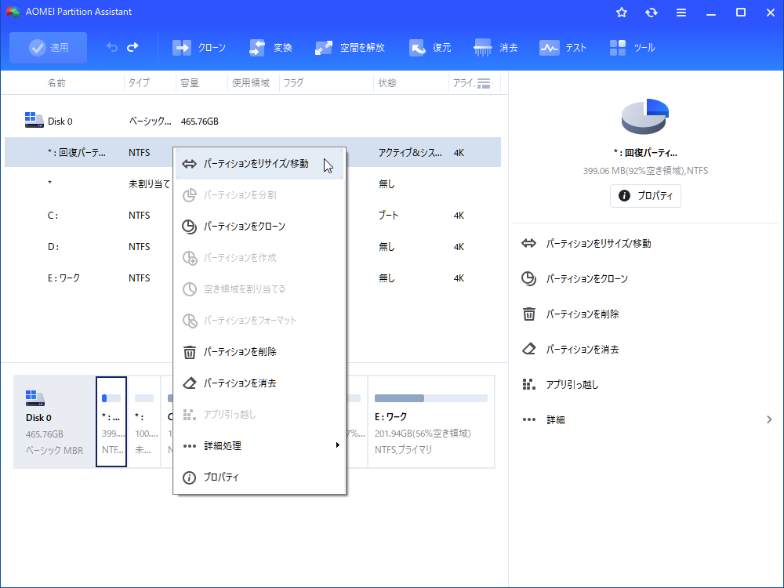Click clone pie icon in context menu
The width and height of the screenshot is (784, 588).
190,227
